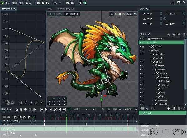Screen dimensions: 187x138
Task: Open the 帮助 menu
Action: 28,3
